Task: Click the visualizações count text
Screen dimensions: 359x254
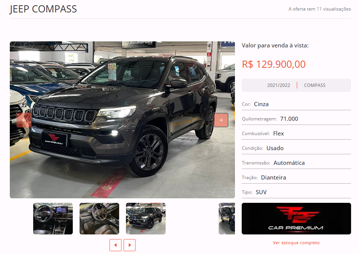Action: [320, 9]
